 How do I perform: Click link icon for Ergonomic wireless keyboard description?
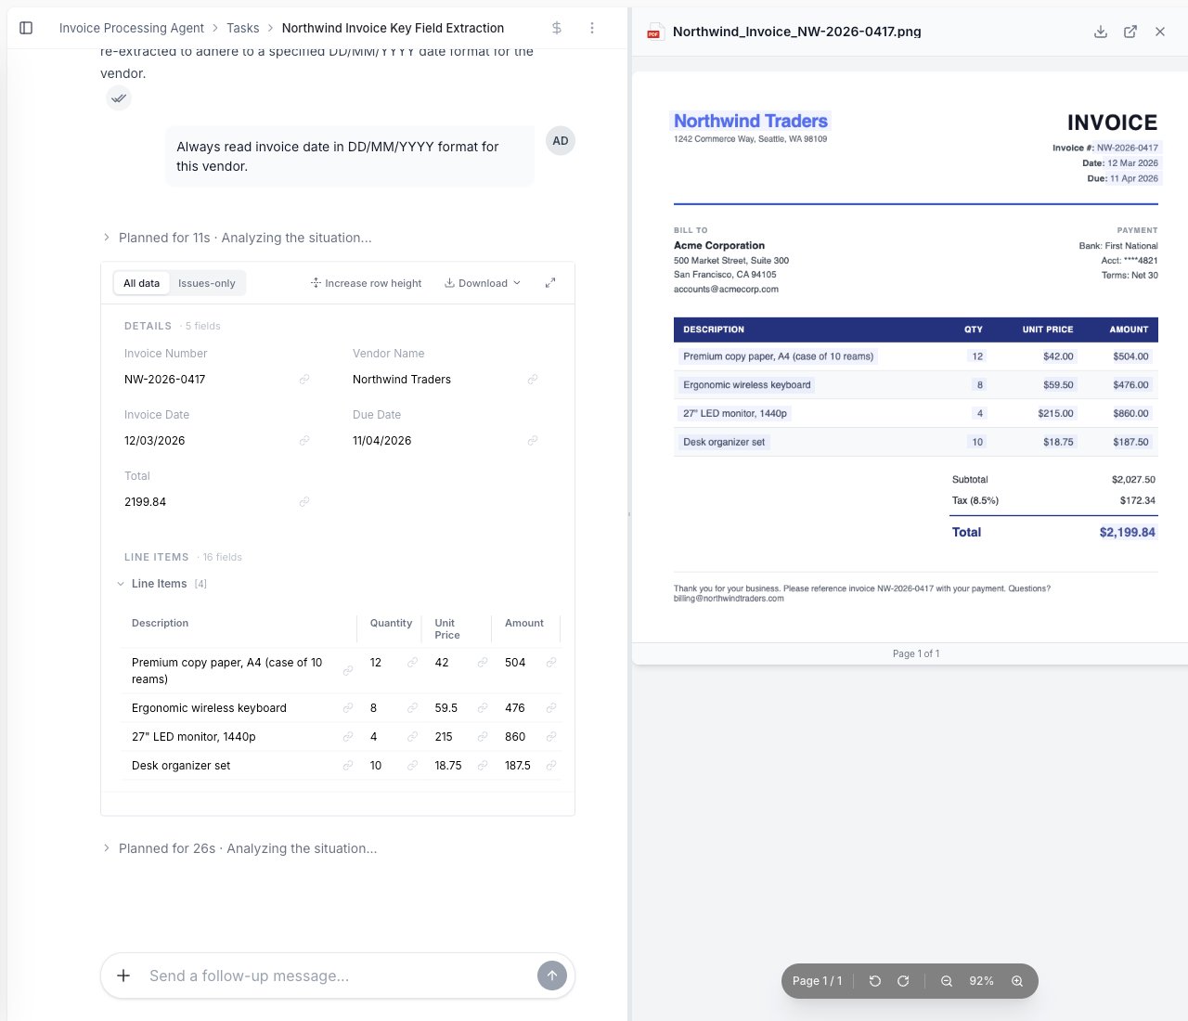[x=348, y=708]
